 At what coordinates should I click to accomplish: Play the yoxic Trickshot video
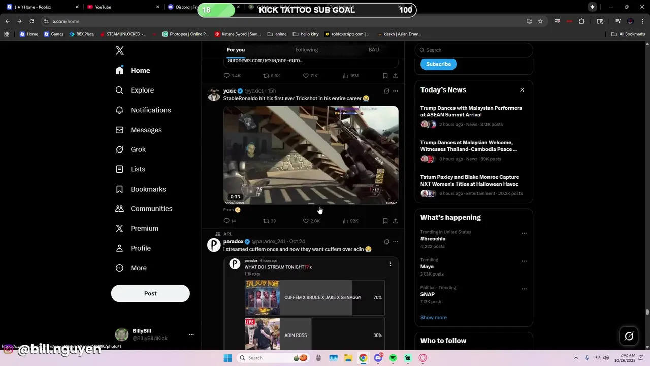[x=311, y=155]
